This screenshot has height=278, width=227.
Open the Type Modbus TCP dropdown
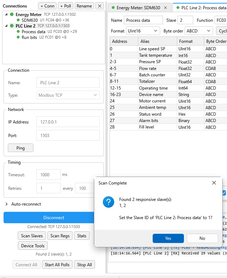(68, 95)
